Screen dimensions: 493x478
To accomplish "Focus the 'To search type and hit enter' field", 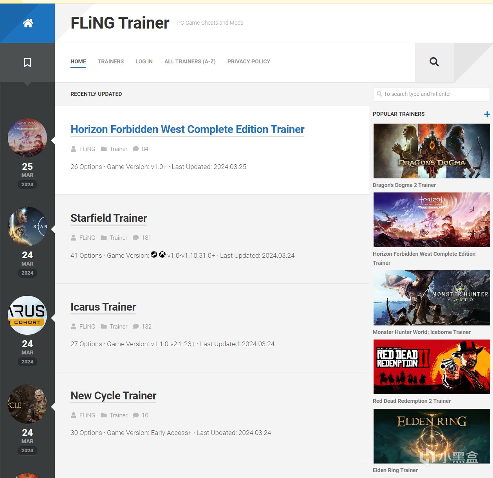I will coord(431,94).
